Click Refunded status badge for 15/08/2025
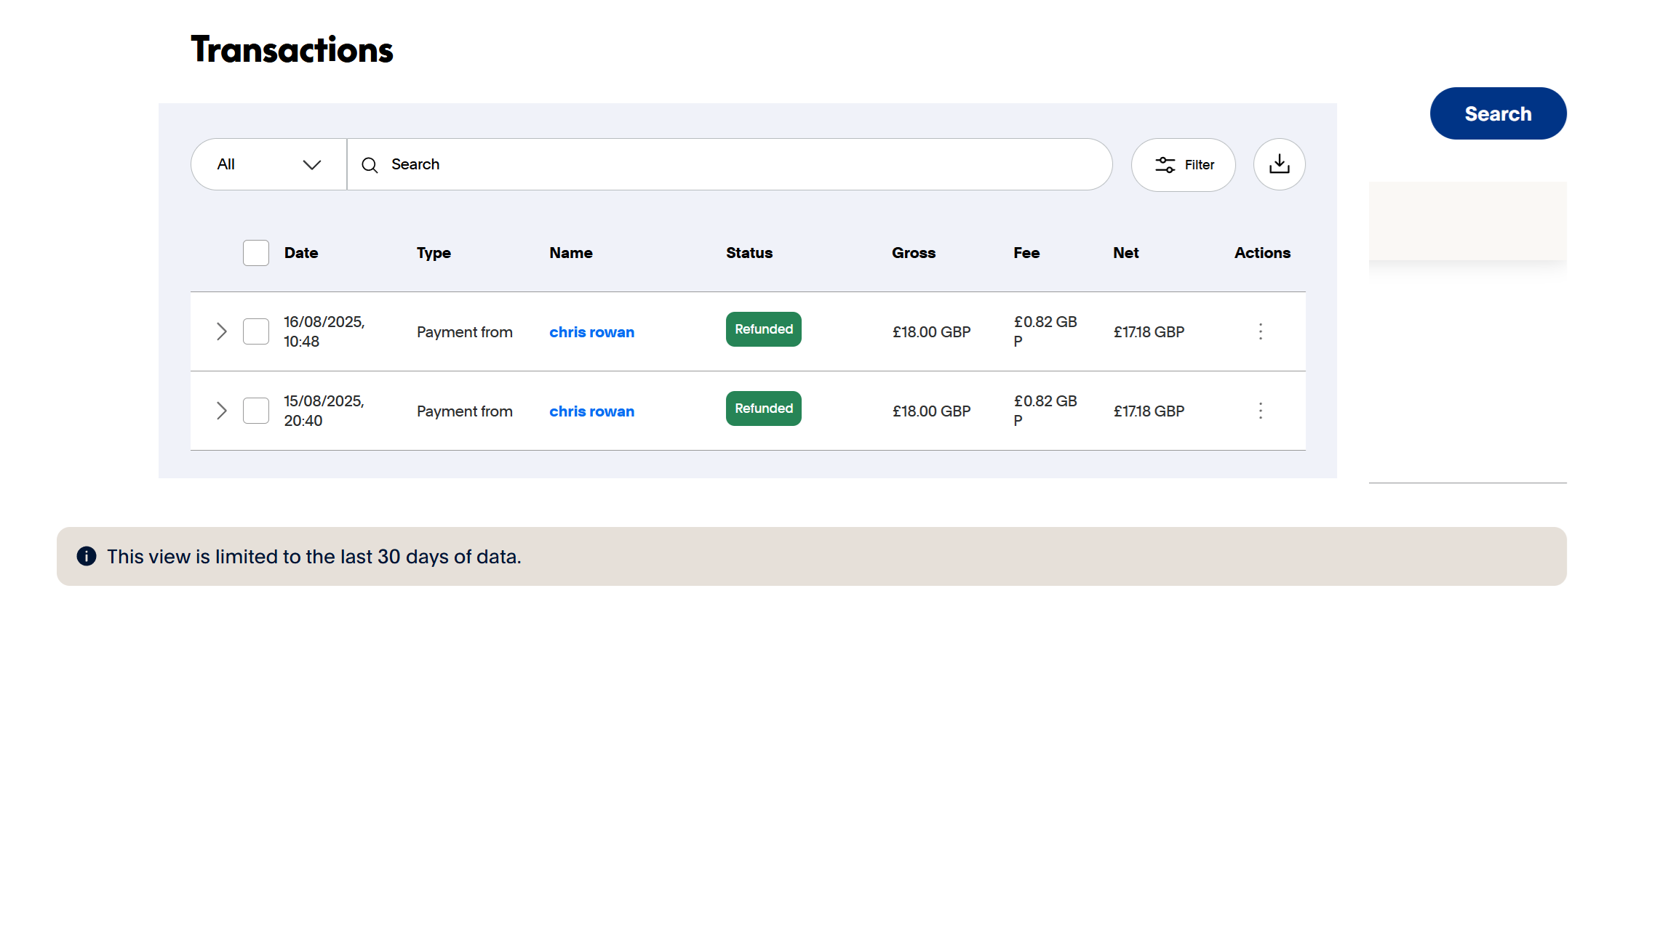The height and width of the screenshot is (942, 1676). coord(764,408)
